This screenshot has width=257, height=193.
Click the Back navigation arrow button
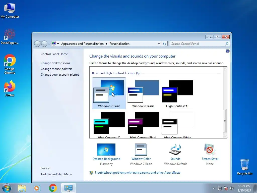pos(37,44)
